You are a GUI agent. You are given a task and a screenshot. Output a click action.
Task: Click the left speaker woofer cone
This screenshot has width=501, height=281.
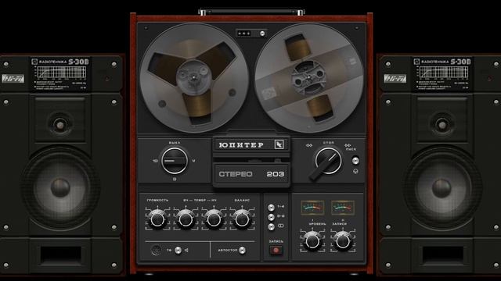pos(60,187)
